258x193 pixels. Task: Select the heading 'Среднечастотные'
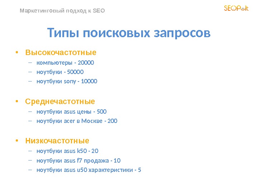60,102
